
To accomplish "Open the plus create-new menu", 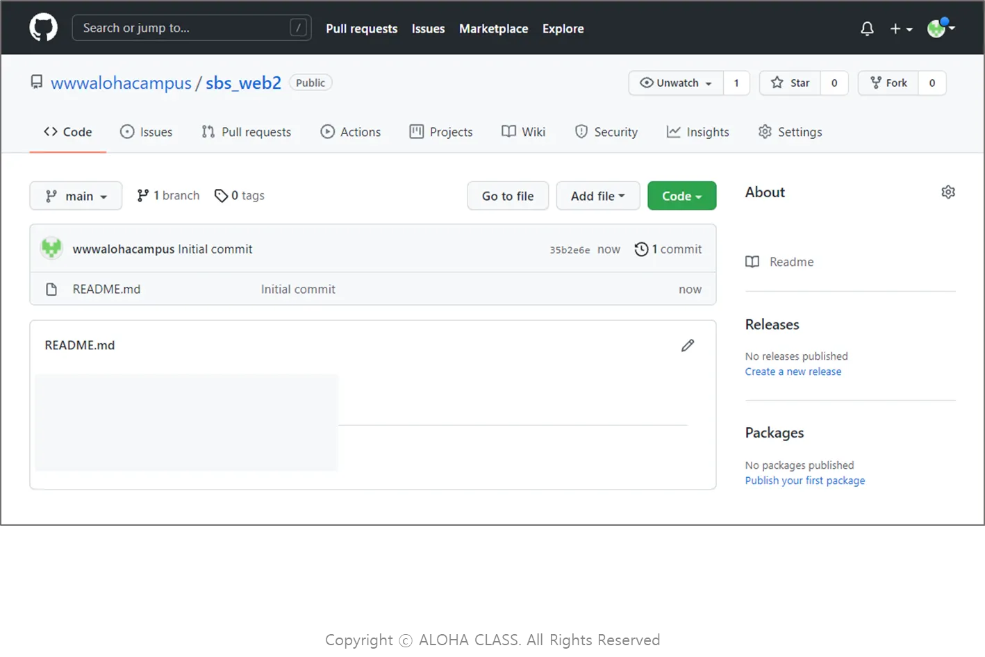I will (901, 28).
